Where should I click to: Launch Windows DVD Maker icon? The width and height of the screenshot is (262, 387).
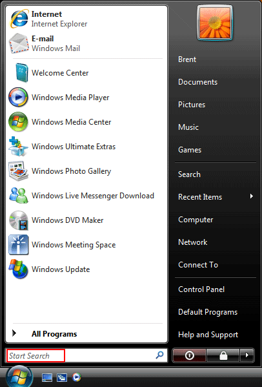tap(19, 220)
